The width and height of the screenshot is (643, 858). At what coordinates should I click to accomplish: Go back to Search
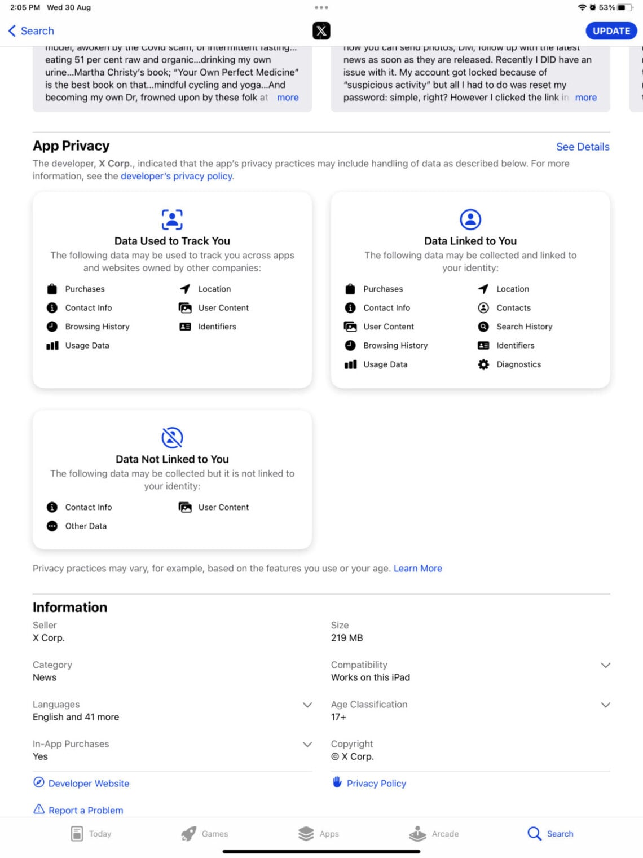32,31
